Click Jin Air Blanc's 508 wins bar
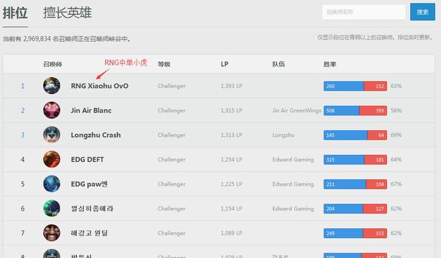This screenshot has height=258, width=441. [x=342, y=110]
